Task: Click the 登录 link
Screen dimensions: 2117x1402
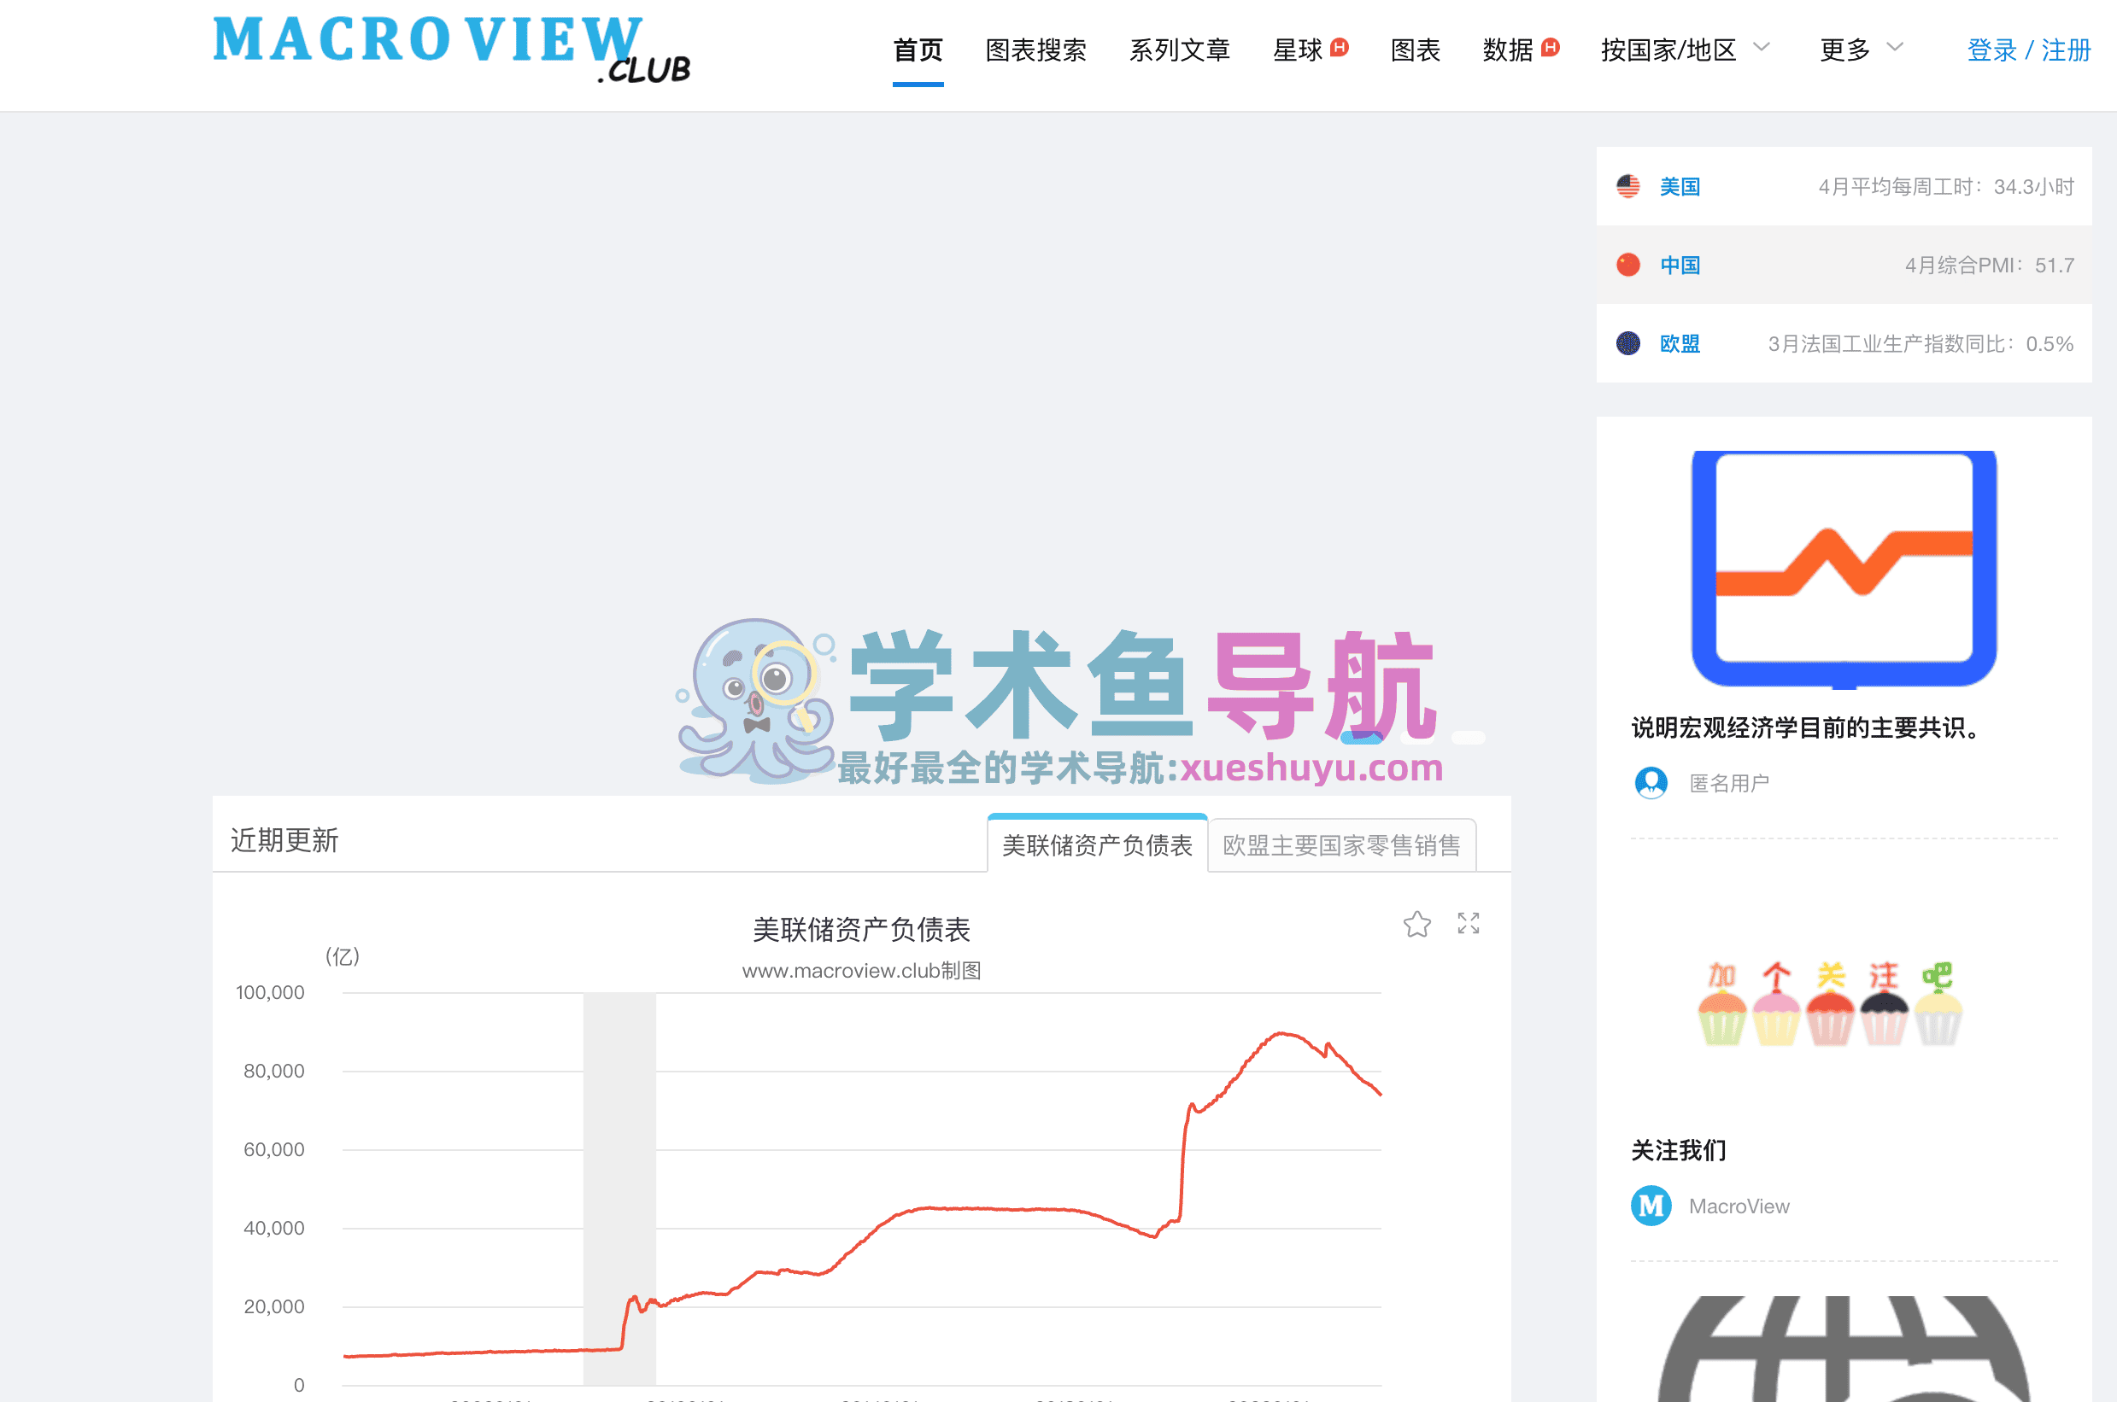Action: (x=1992, y=51)
